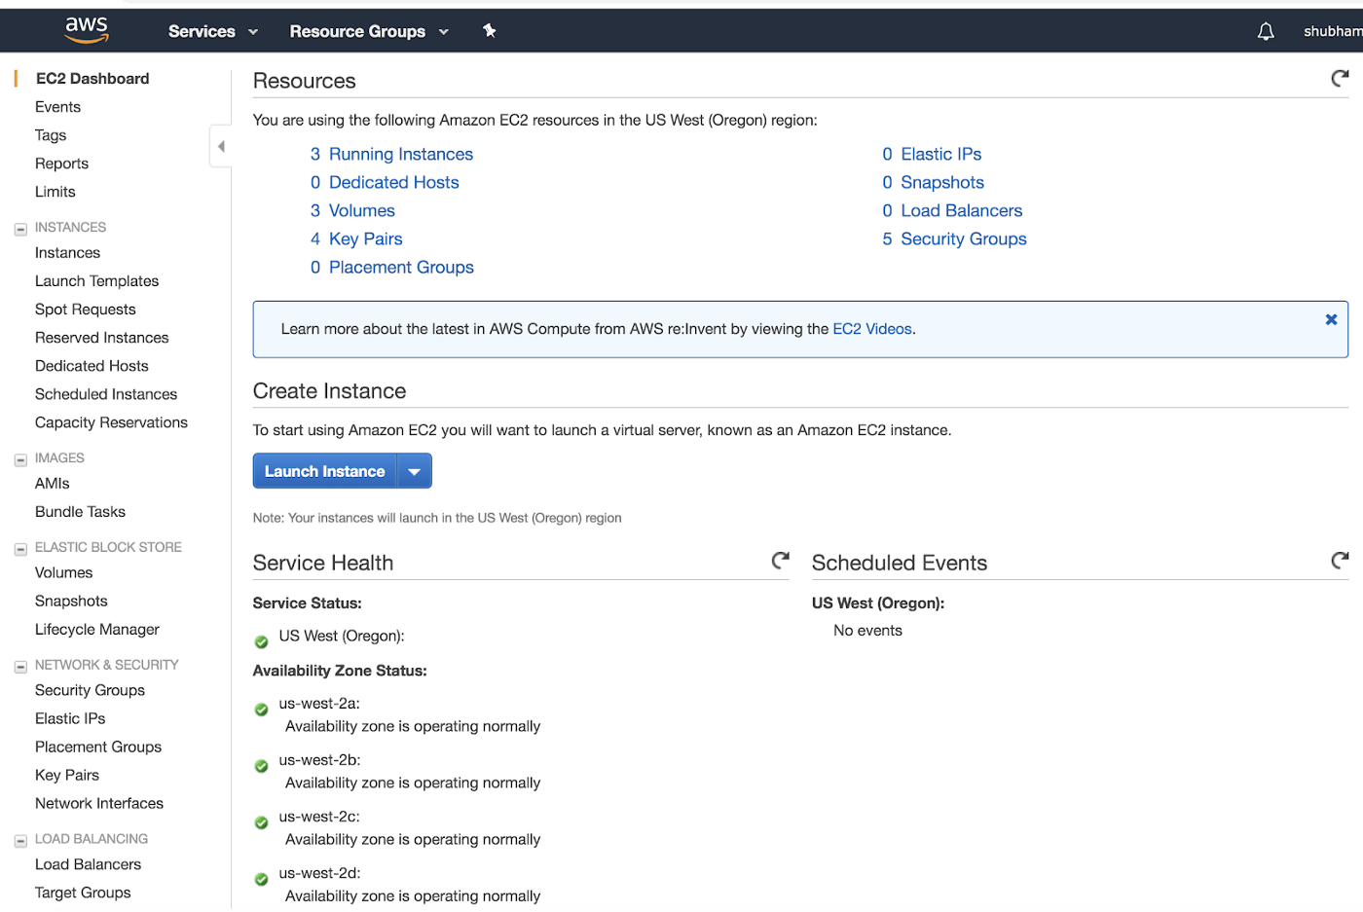
Task: Open Load Balancers in the sidebar
Action: (88, 864)
